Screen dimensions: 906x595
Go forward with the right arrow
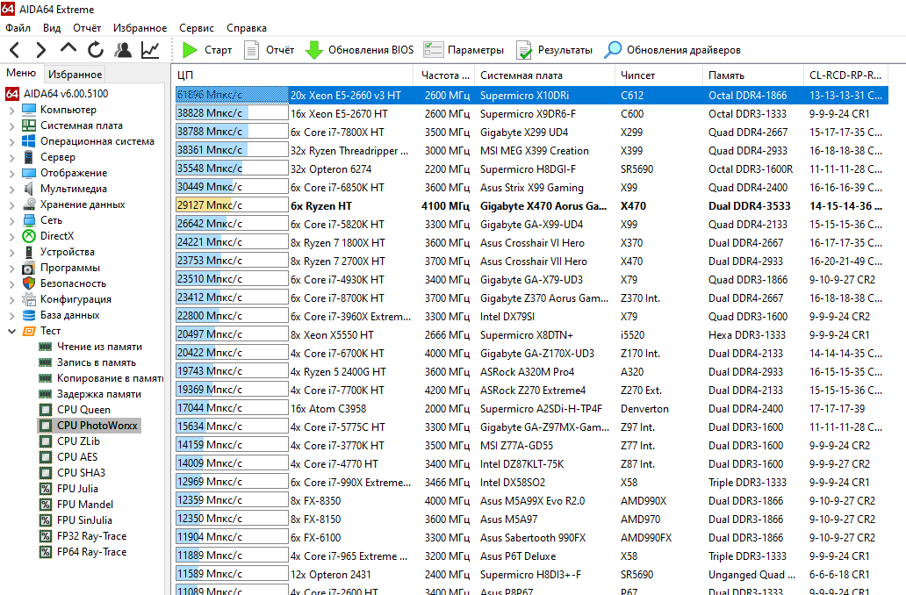pos(40,50)
